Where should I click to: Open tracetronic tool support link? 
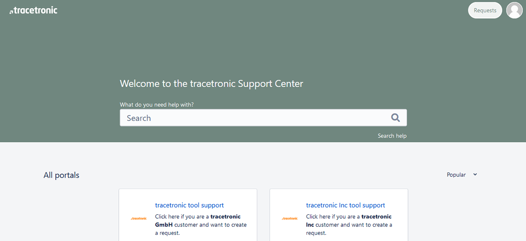[189, 205]
